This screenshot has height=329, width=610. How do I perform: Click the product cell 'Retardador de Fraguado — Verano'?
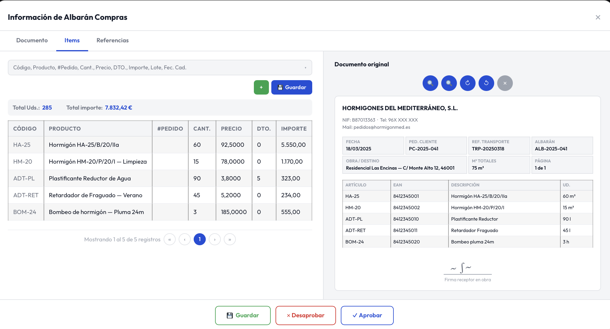point(98,195)
